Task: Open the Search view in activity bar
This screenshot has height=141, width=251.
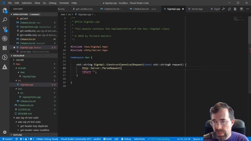Action: tap(5, 20)
